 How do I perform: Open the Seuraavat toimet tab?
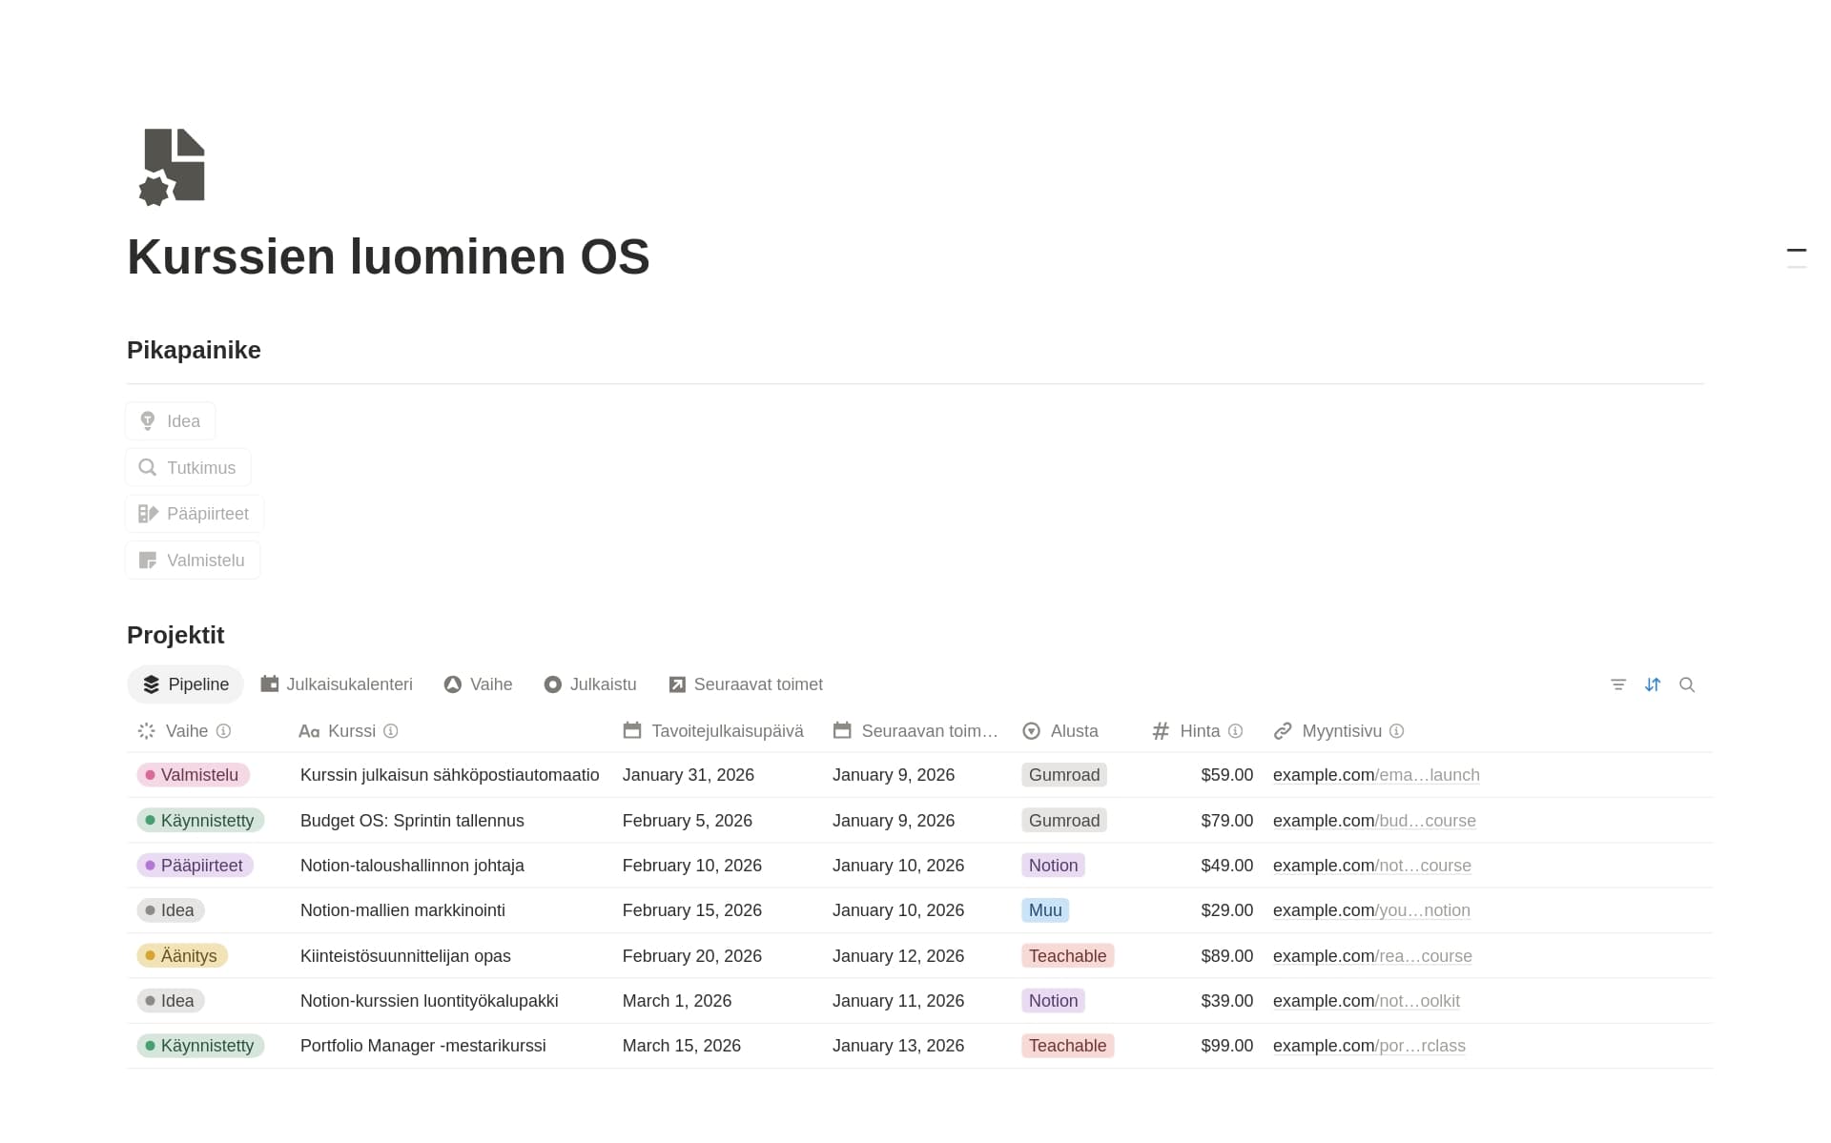coord(746,684)
